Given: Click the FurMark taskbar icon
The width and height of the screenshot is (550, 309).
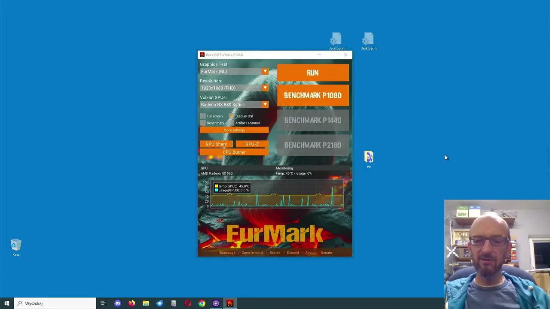Looking at the screenshot, I should [x=230, y=303].
